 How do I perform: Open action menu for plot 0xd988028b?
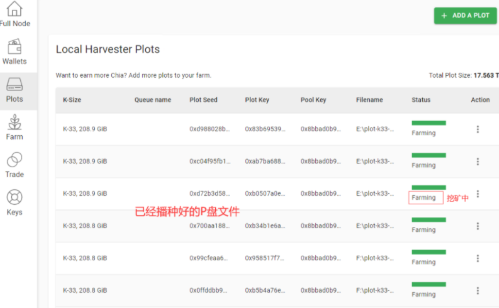(478, 129)
